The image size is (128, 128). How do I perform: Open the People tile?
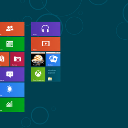tap(12, 29)
